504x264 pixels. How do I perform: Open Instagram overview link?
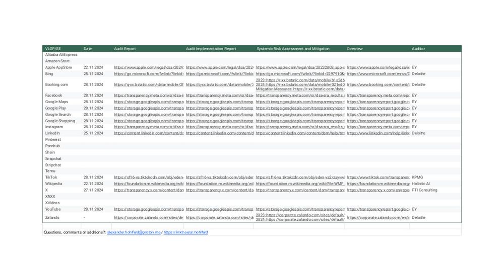(x=378, y=127)
